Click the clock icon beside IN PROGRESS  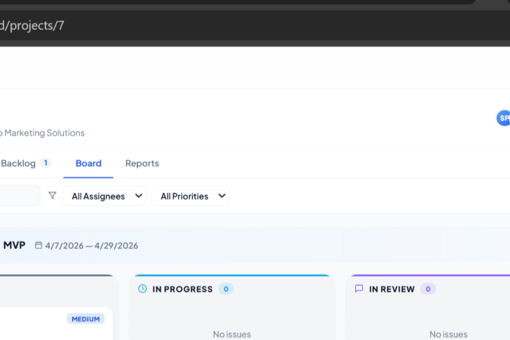[x=142, y=289]
